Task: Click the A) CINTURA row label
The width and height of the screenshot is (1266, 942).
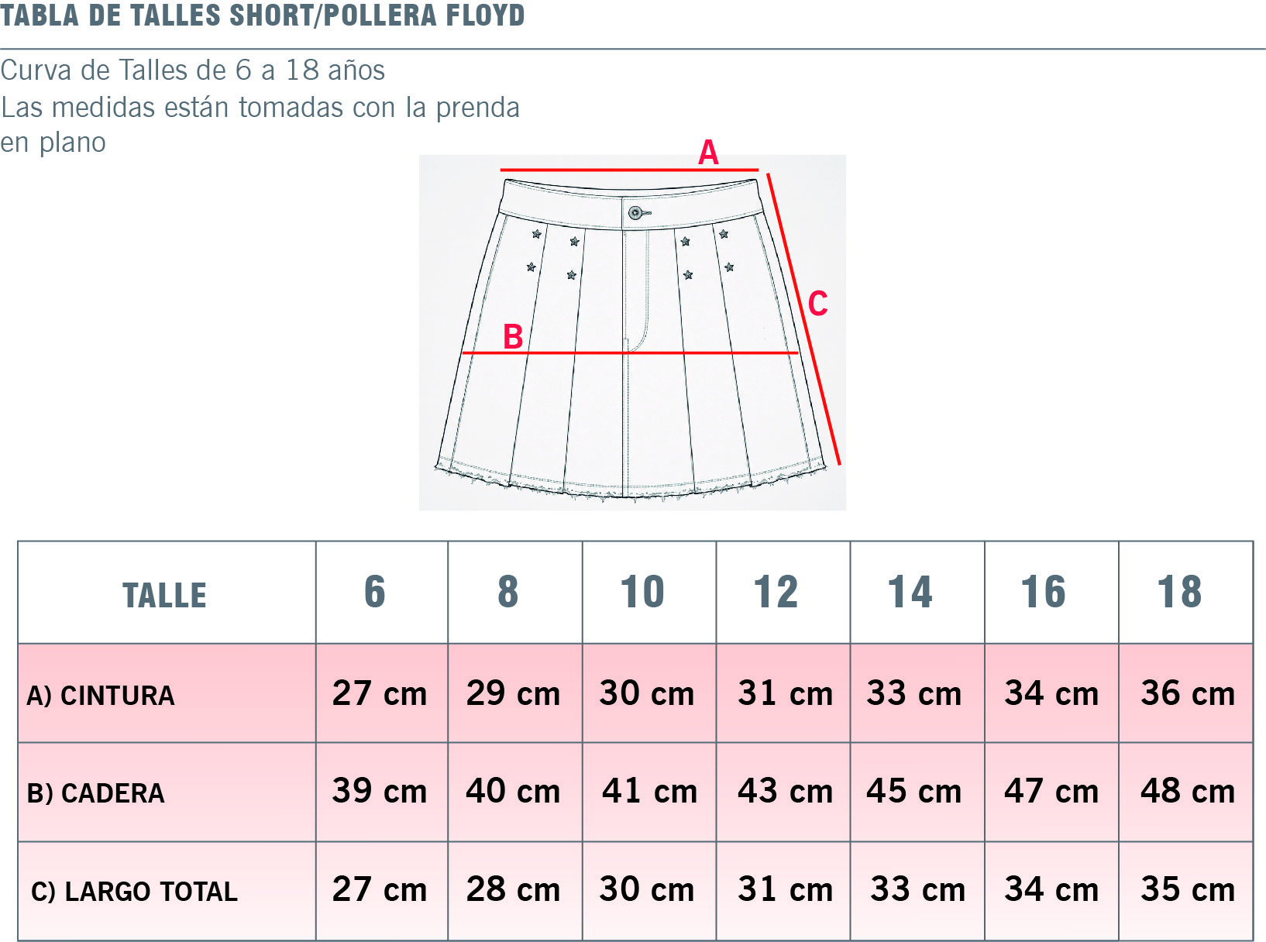Action: [101, 696]
